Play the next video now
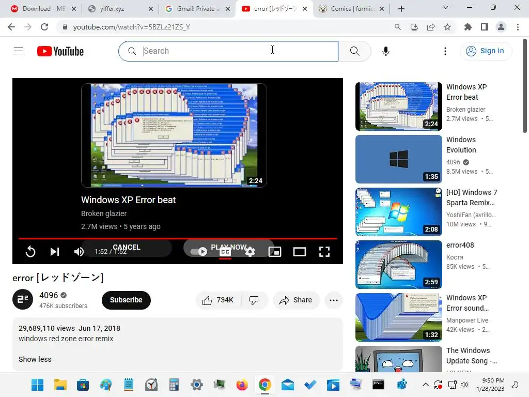 click(x=229, y=247)
